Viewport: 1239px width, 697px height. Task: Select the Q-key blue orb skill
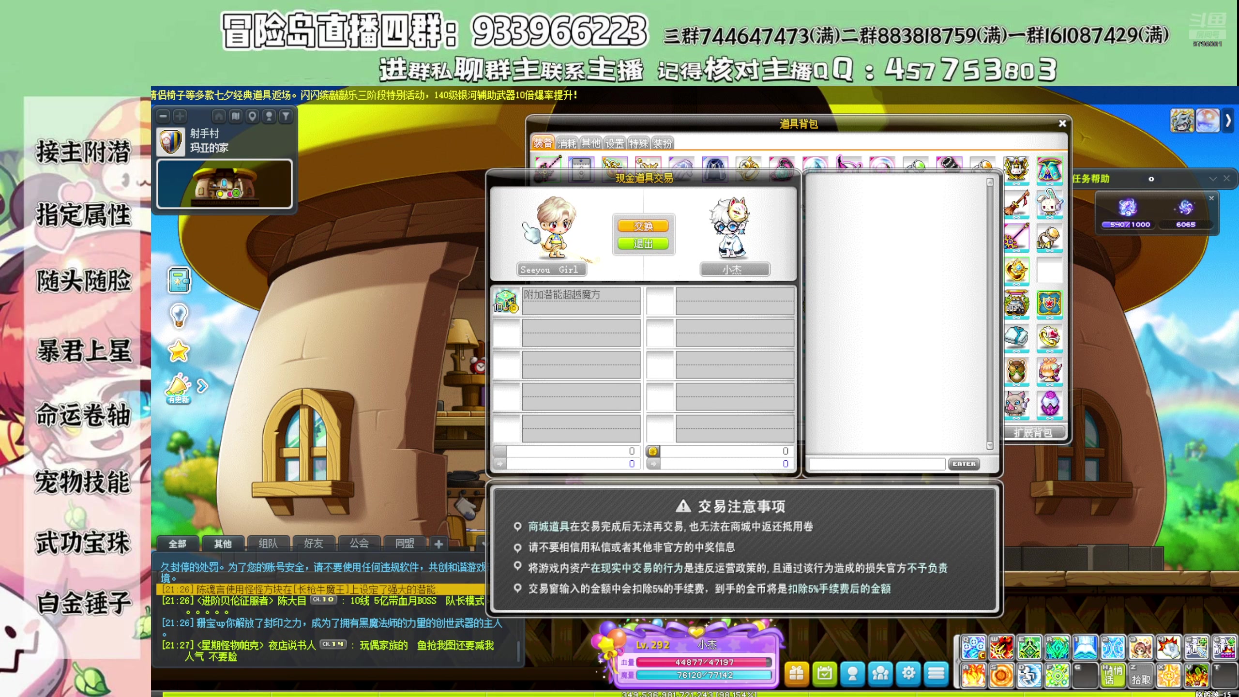pyautogui.click(x=973, y=648)
